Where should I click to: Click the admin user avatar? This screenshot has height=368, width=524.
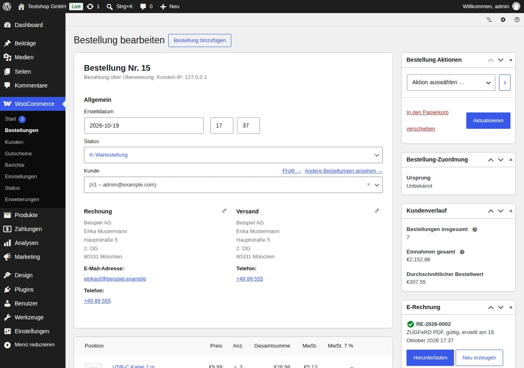(x=516, y=7)
